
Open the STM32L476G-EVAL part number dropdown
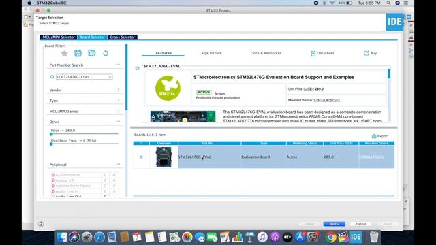pyautogui.click(x=110, y=77)
